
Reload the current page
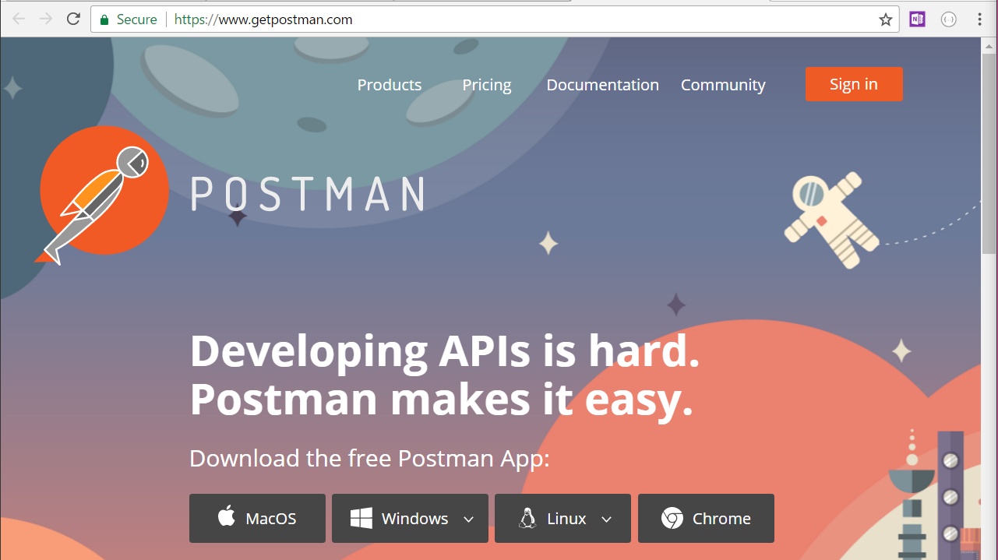(x=73, y=19)
